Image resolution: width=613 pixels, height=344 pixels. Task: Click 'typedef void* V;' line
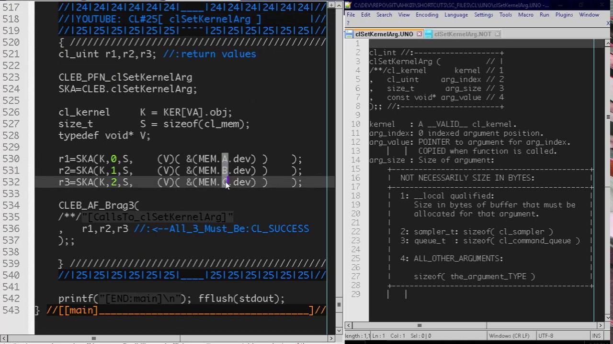104,136
